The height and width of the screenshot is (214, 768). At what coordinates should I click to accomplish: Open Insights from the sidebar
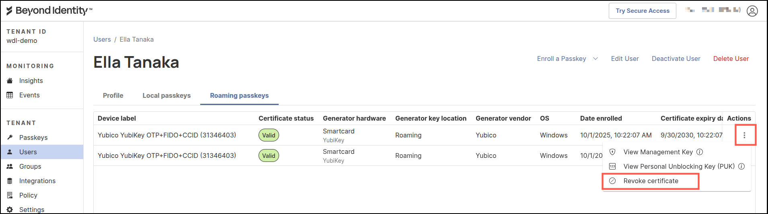31,81
